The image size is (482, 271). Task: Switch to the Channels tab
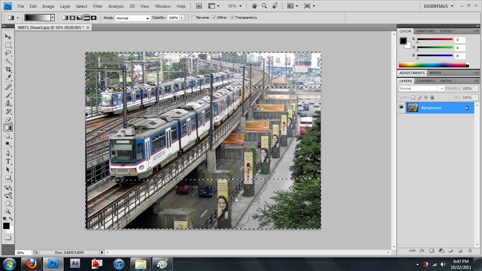tap(426, 81)
